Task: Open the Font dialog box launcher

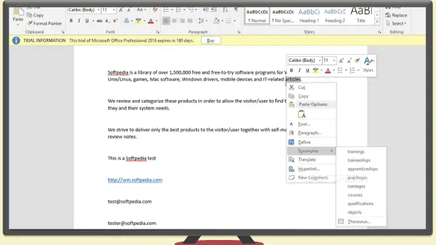Action: 157,32
